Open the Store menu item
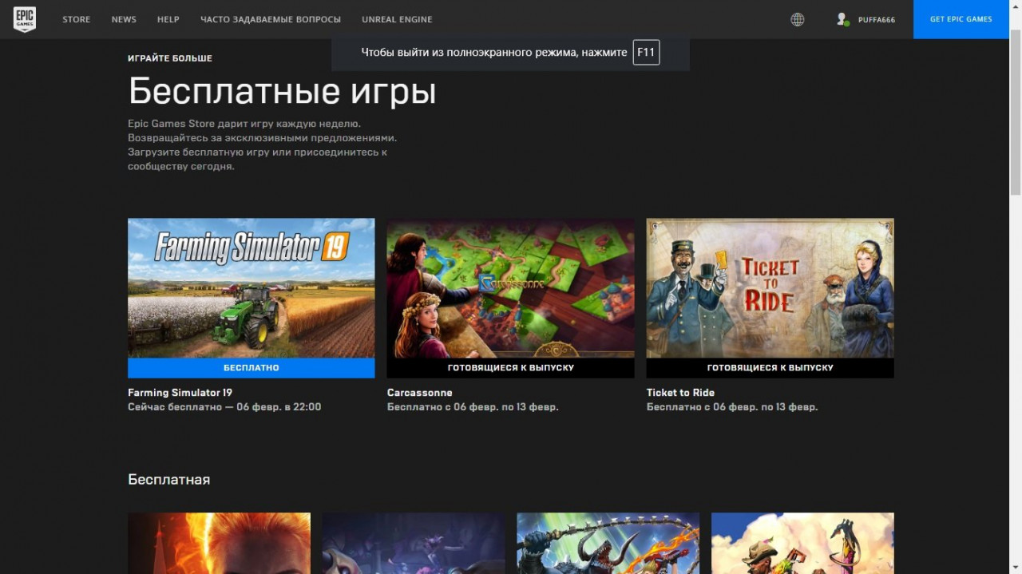 [77, 19]
